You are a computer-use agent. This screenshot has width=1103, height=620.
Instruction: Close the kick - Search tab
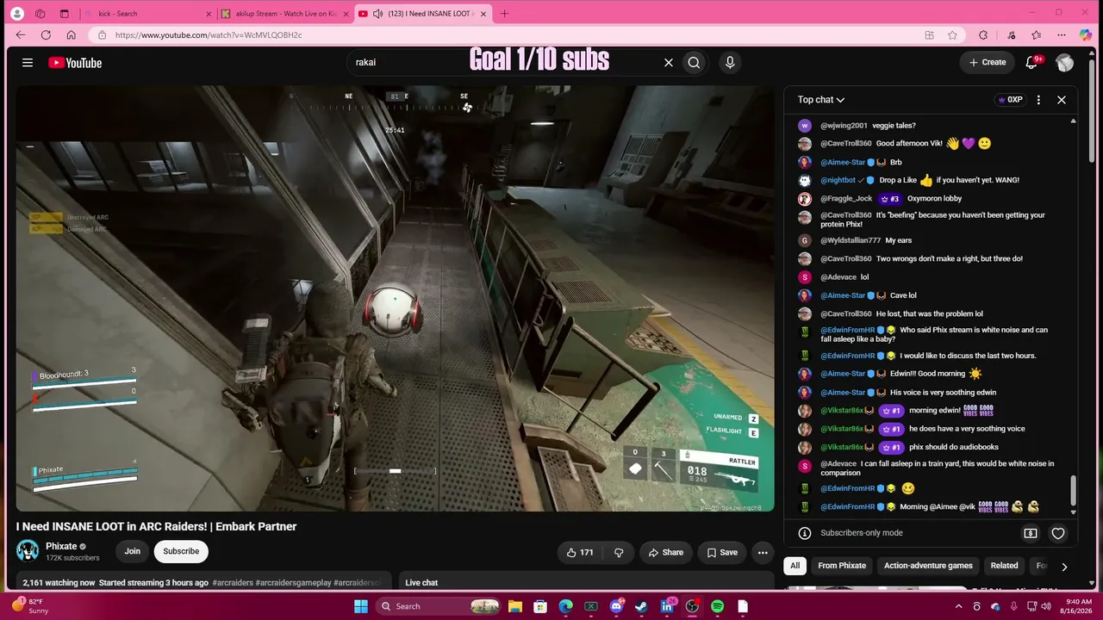click(x=209, y=14)
